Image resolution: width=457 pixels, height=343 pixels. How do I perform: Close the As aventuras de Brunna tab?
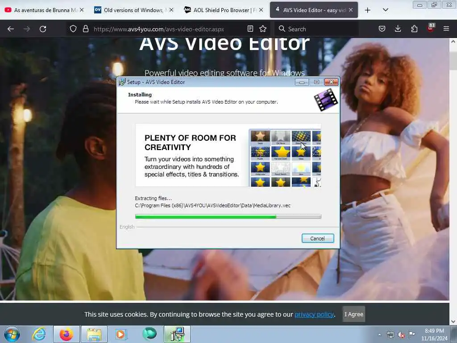82,10
